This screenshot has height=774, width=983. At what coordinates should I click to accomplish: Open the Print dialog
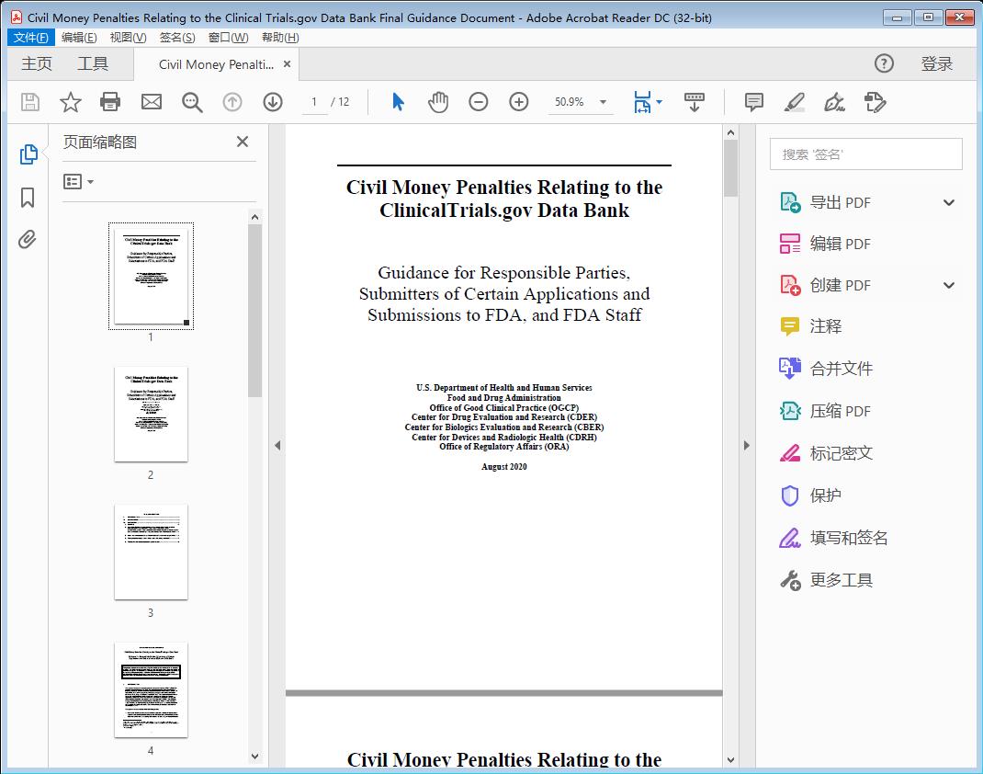(x=110, y=102)
